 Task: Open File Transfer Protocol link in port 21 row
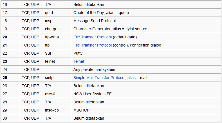[x=93, y=45]
